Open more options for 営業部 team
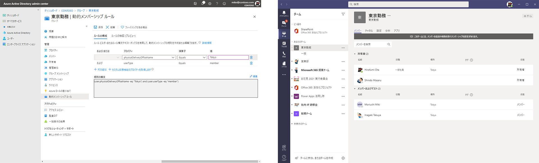 tap(343, 61)
